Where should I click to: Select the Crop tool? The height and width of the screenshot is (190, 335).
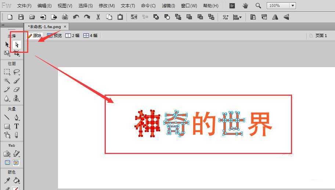(x=17, y=53)
